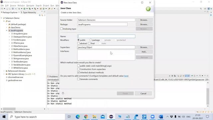Screen dimensions: 213x120
Task: Open the Edit menu
Action: point(7,5)
